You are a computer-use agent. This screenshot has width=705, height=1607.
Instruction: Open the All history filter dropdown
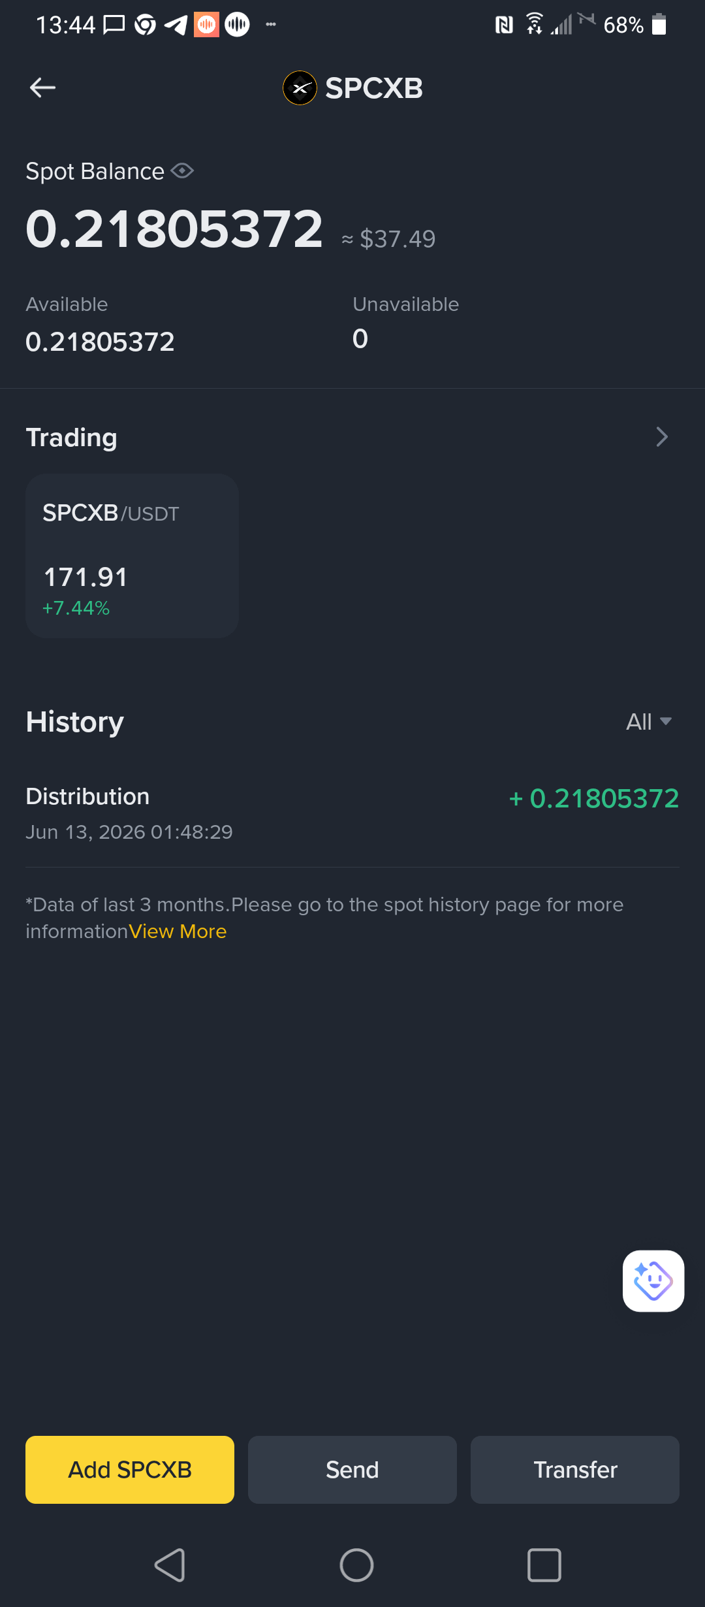[649, 722]
